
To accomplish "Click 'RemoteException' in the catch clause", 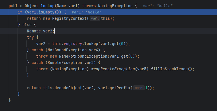I will 65,63.
